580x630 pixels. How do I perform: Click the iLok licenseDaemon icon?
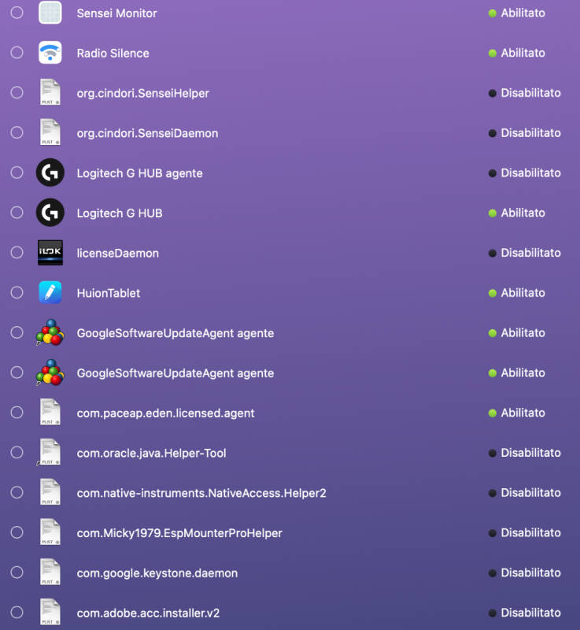[50, 253]
